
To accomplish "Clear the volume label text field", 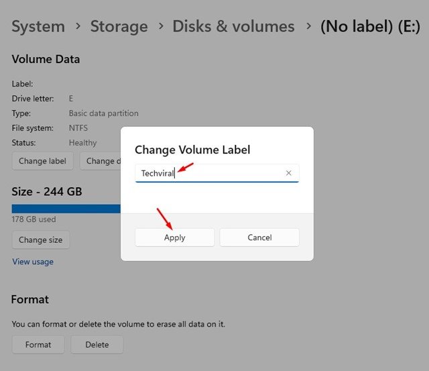I will [x=288, y=173].
